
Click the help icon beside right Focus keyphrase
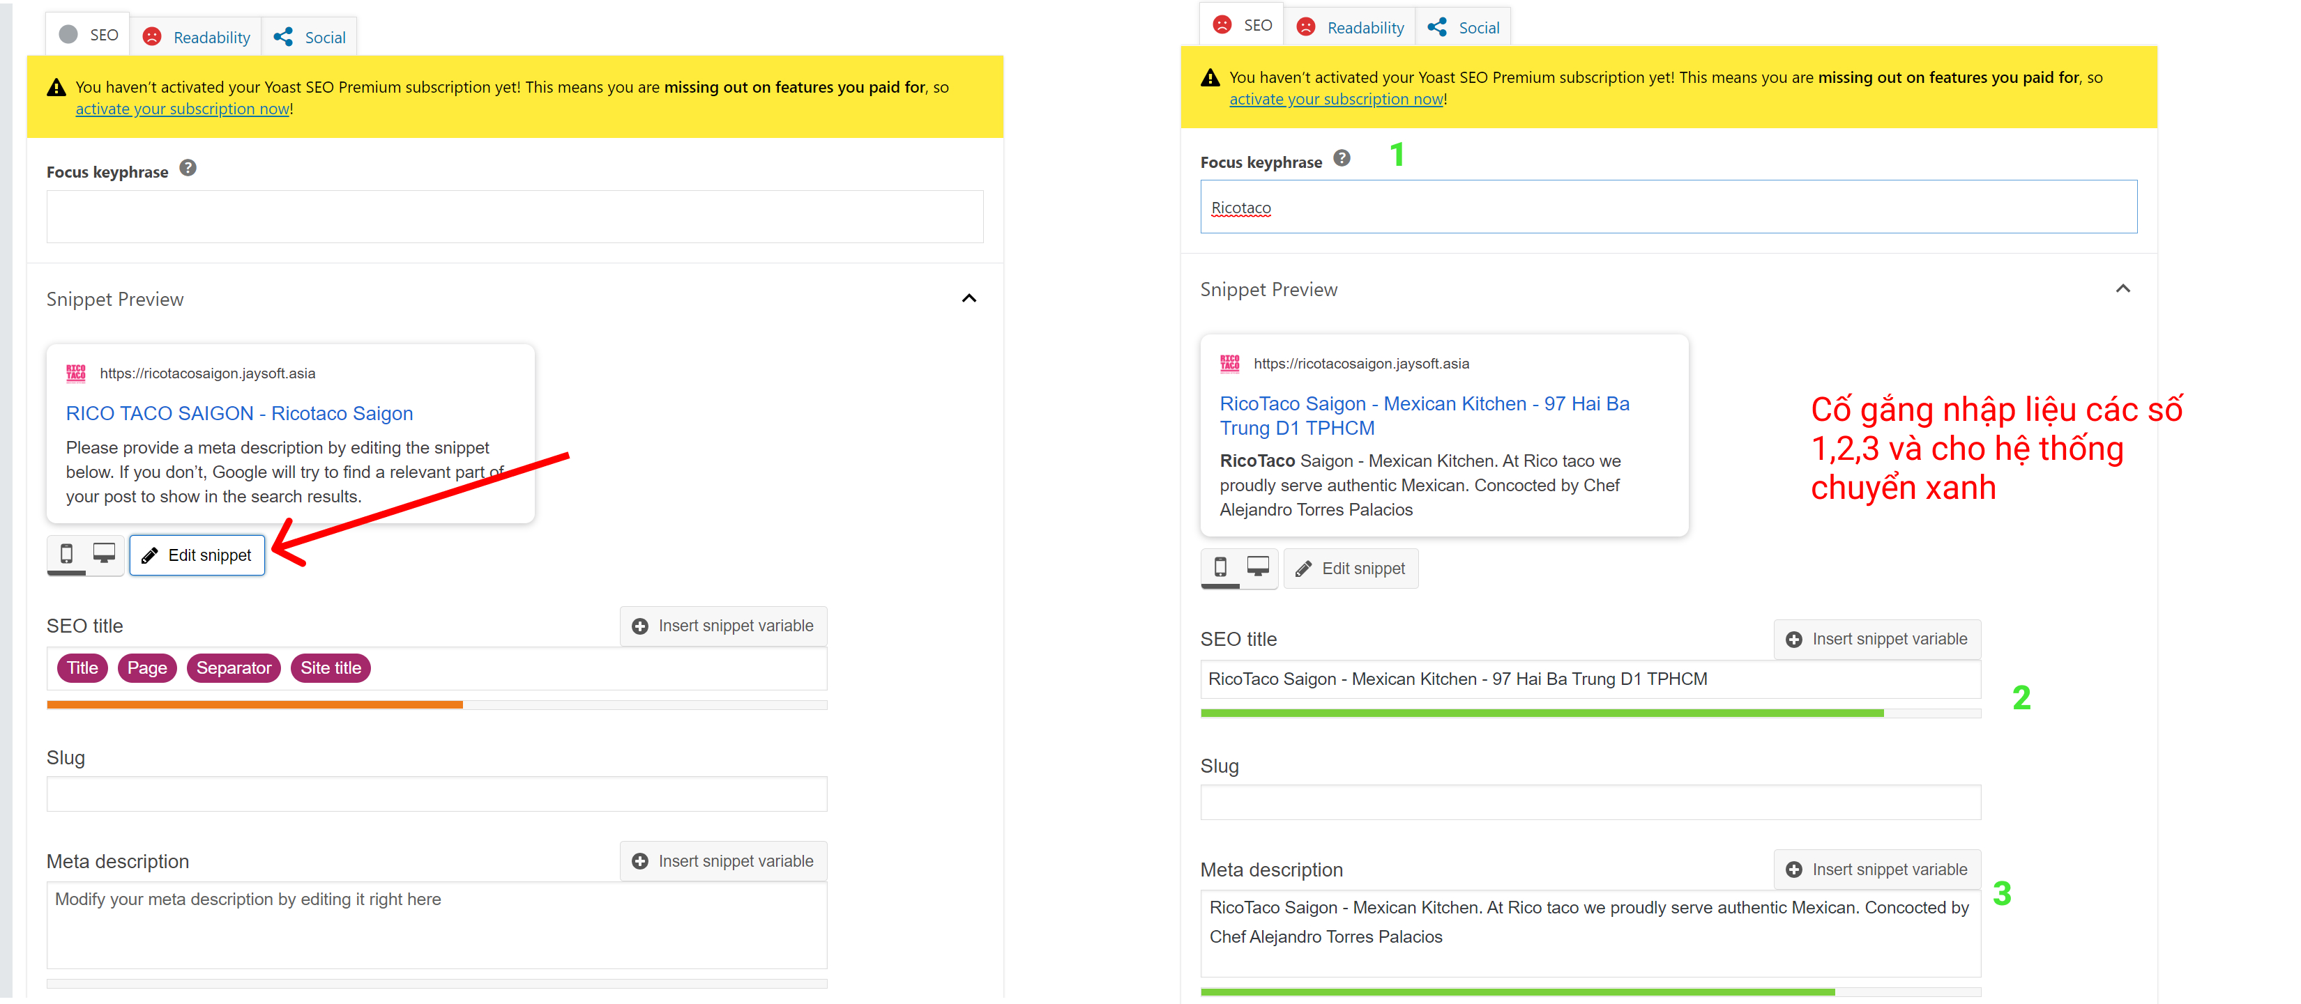[x=1342, y=158]
